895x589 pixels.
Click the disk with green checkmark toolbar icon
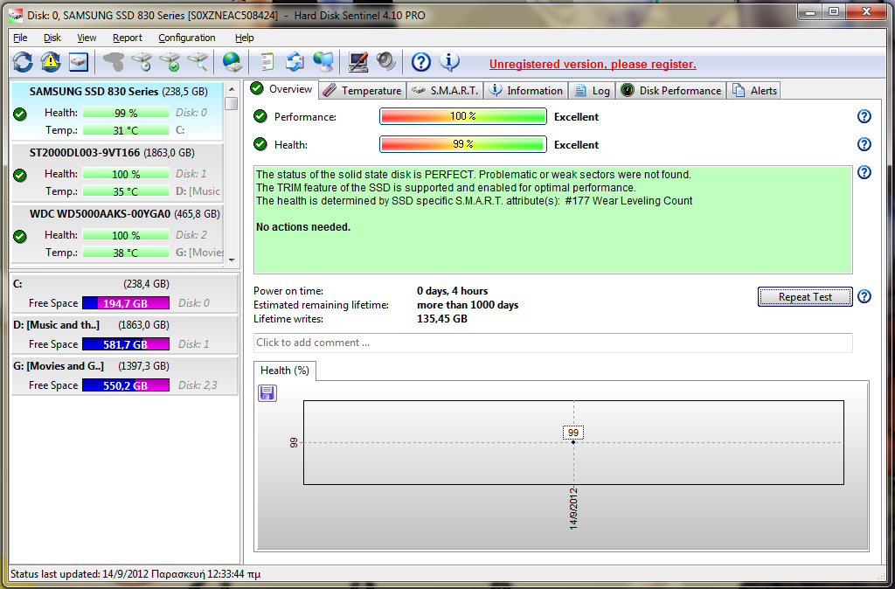coord(170,62)
